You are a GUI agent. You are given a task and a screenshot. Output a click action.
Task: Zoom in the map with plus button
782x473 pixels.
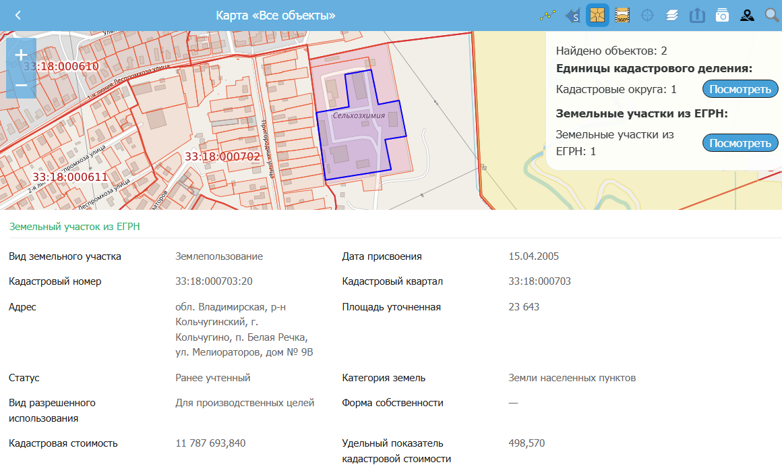[x=21, y=55]
